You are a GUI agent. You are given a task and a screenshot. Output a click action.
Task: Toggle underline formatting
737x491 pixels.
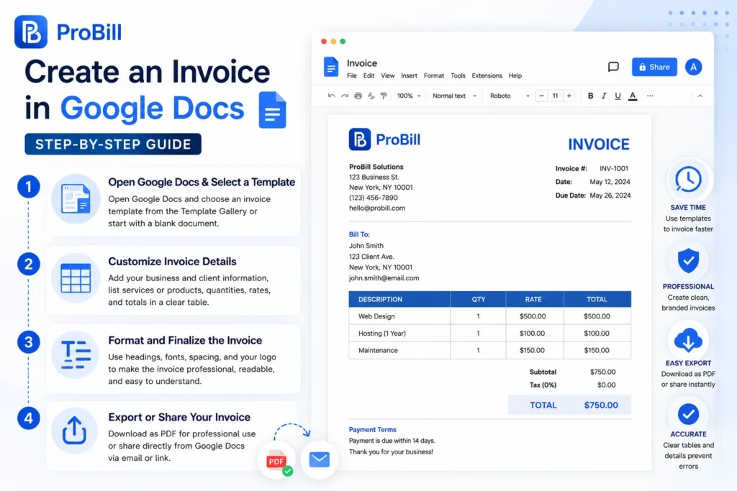[x=618, y=96]
